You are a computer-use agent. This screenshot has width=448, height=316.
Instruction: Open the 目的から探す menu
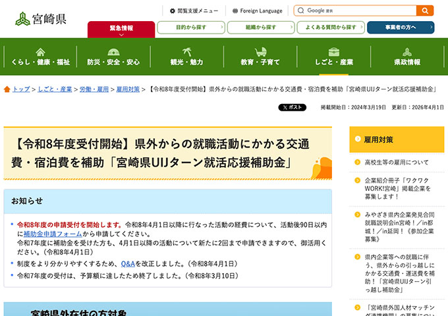tap(191, 28)
